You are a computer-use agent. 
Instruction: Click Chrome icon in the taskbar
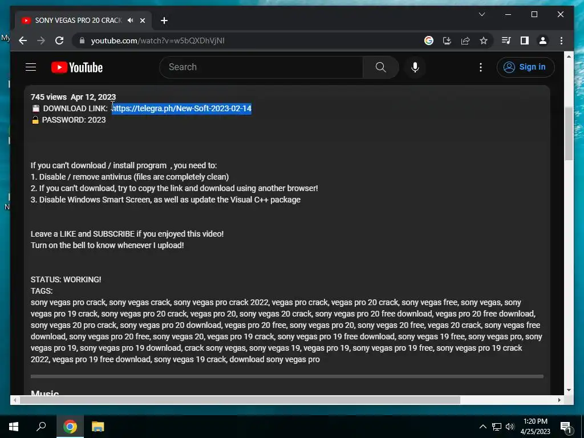coord(70,427)
